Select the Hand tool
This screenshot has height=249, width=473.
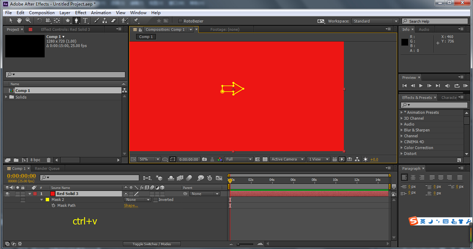pyautogui.click(x=19, y=21)
